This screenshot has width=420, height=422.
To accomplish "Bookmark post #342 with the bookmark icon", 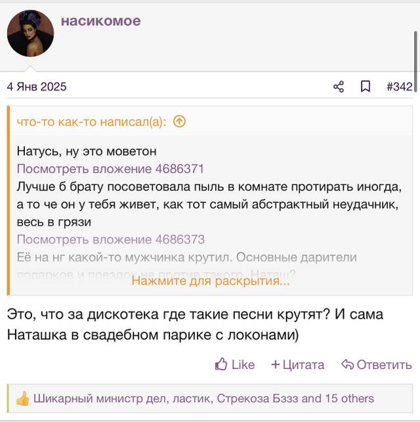I will (365, 87).
